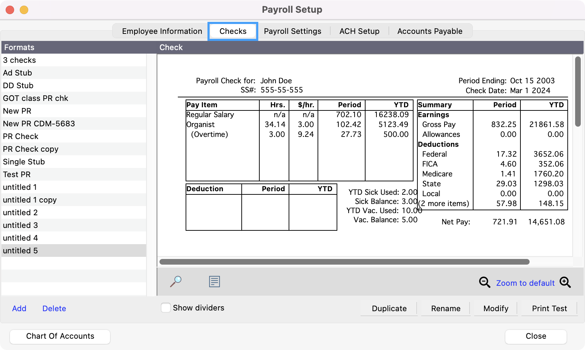Delete the selected check format

(x=54, y=308)
